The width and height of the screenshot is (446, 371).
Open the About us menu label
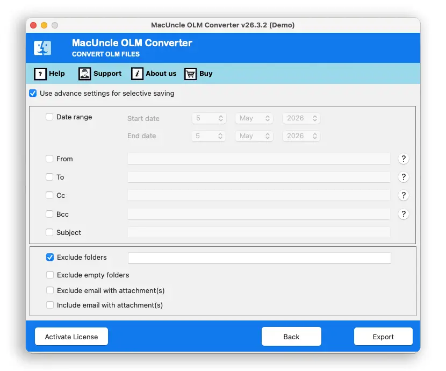click(x=161, y=74)
